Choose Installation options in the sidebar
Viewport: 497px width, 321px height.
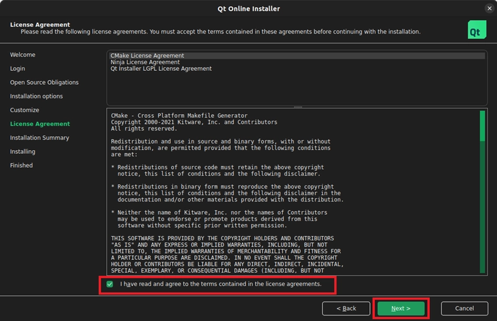pos(36,96)
